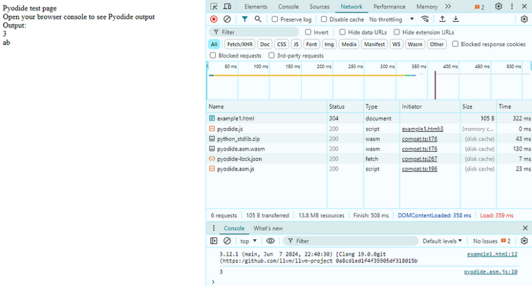Screen dimensions: 532x286
Task: Open the pyodide.asm.js:10 console source link
Action: tap(491, 272)
